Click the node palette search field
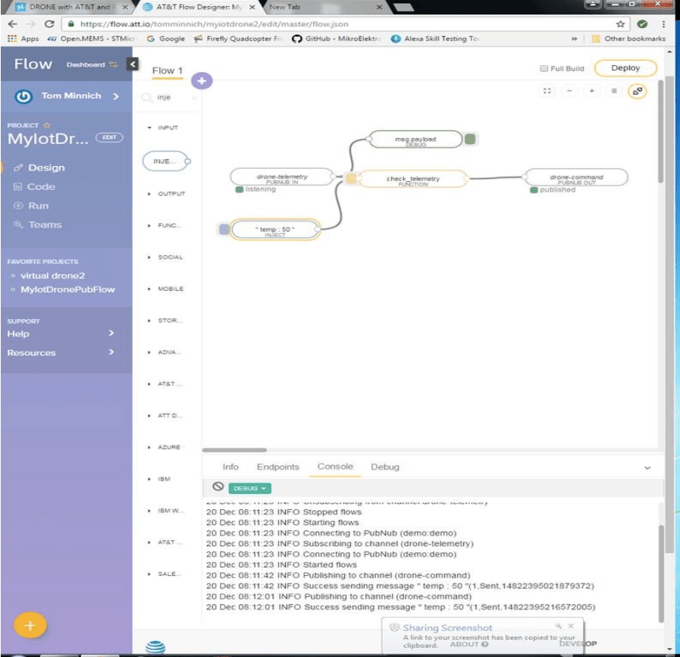The width and height of the screenshot is (680, 657). 168,97
